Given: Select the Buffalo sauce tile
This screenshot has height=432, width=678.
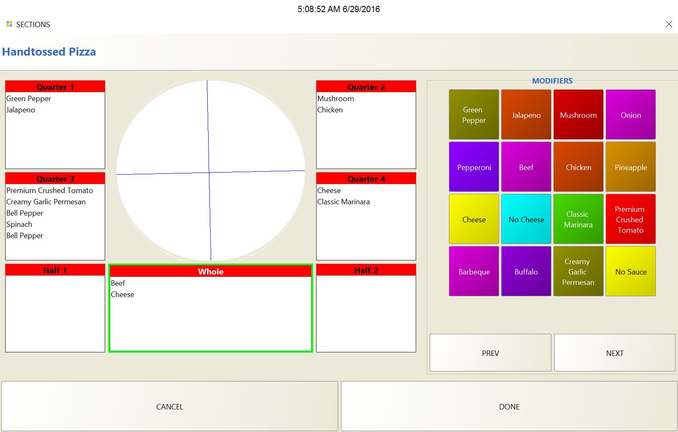Looking at the screenshot, I should point(526,271).
